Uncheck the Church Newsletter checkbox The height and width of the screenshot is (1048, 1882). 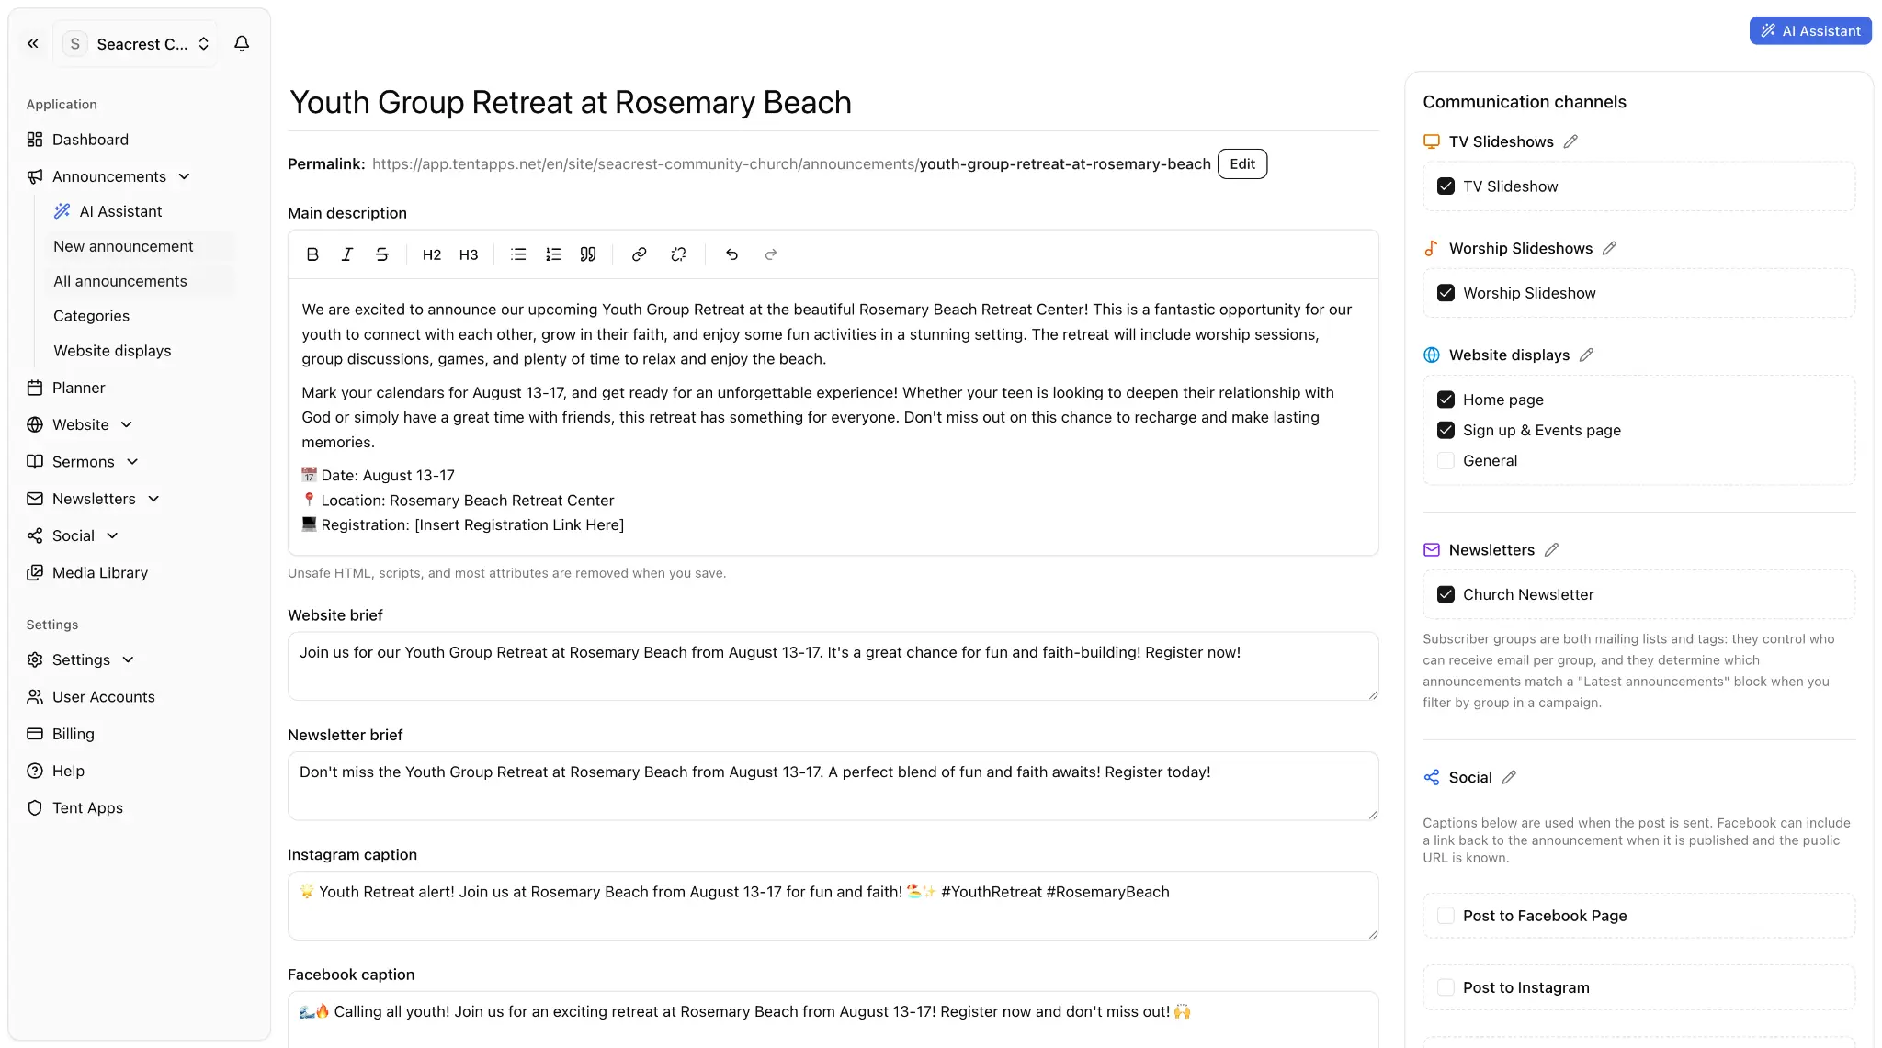pyautogui.click(x=1446, y=594)
